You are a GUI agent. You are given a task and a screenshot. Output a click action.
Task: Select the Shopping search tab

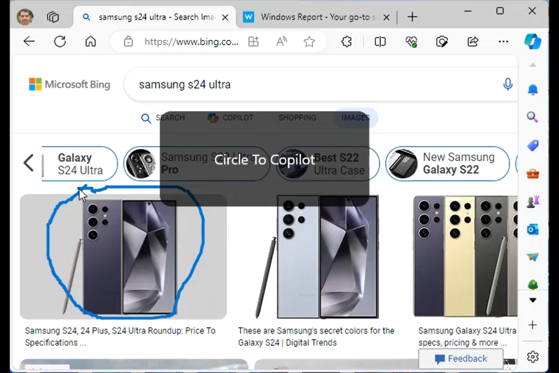tap(297, 117)
